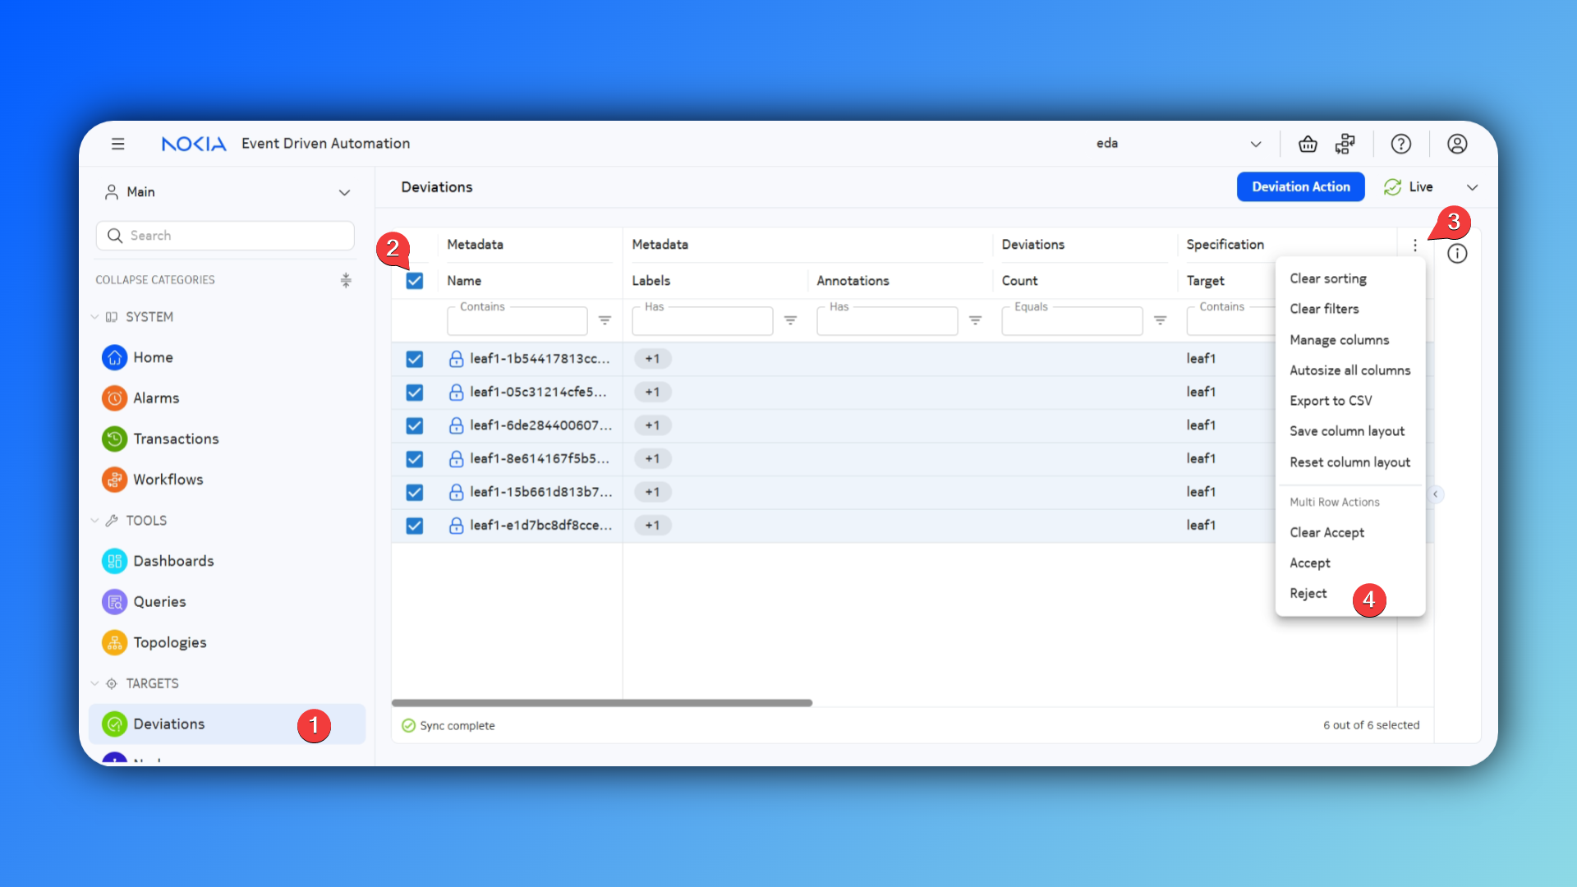
Task: Click the collapse categories icon
Action: coord(346,280)
